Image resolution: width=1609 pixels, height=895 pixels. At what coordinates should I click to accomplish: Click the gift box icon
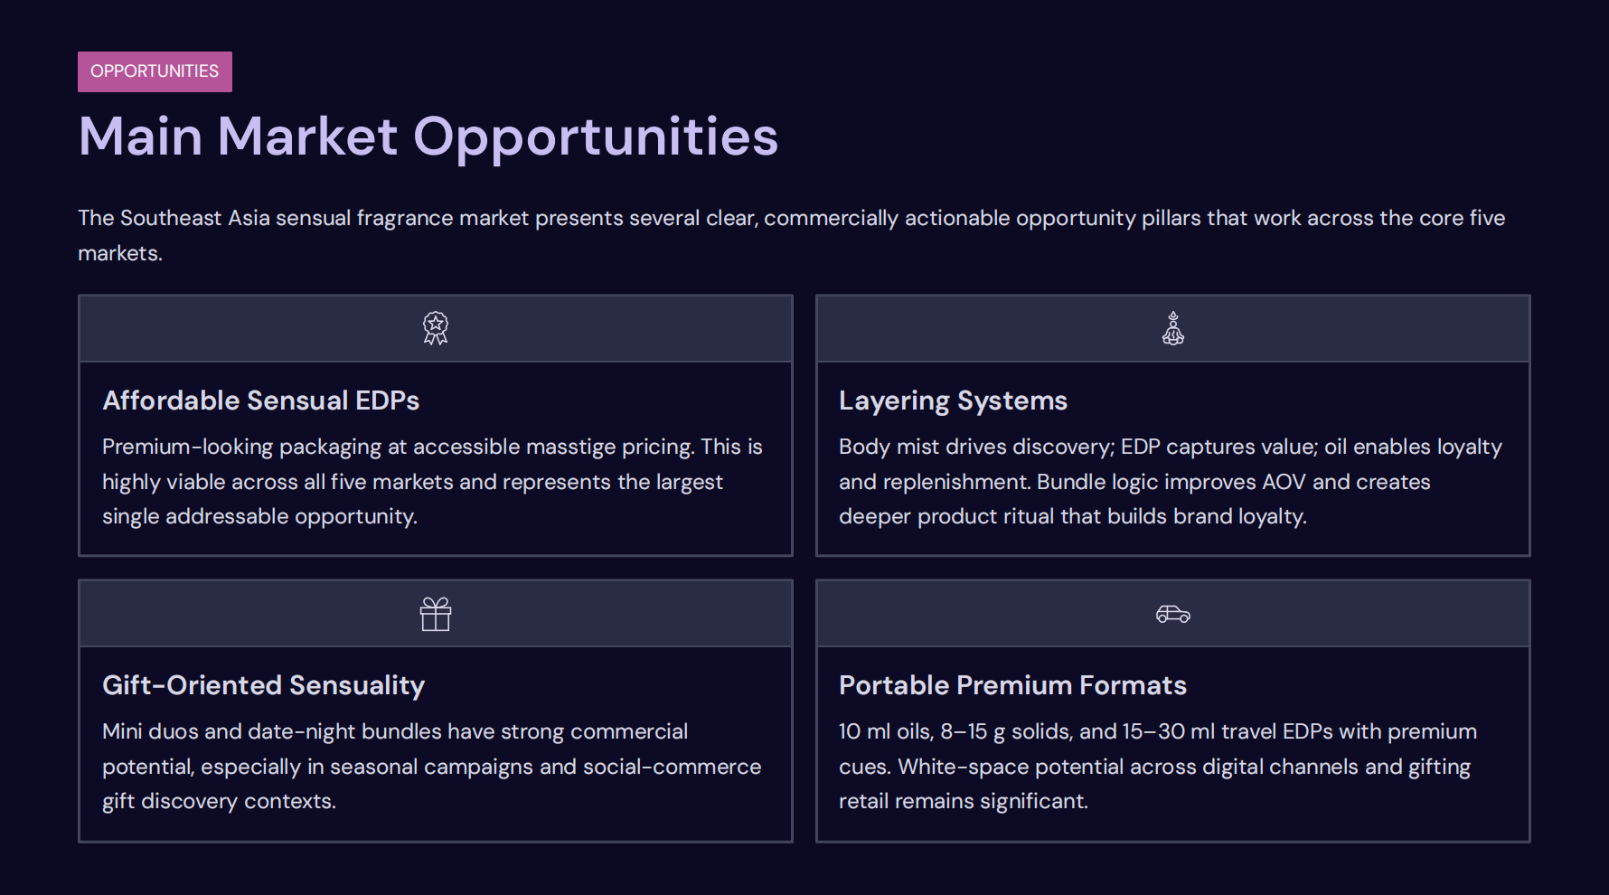tap(436, 614)
